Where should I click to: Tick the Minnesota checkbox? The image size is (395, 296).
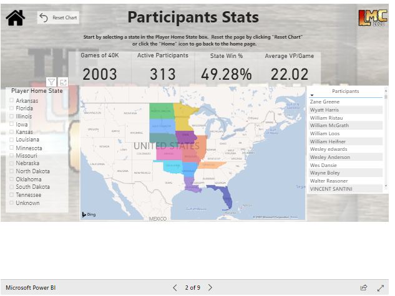[12, 148]
